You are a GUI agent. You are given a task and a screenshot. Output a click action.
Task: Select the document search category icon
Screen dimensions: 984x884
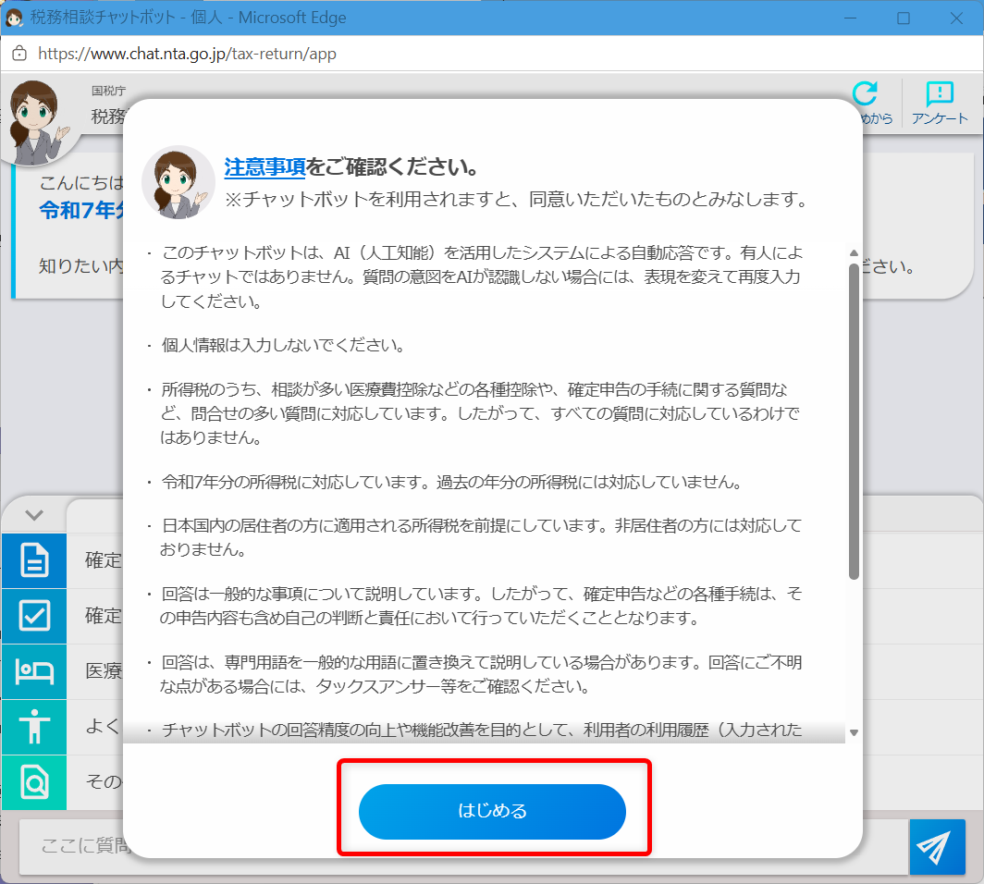coord(34,782)
